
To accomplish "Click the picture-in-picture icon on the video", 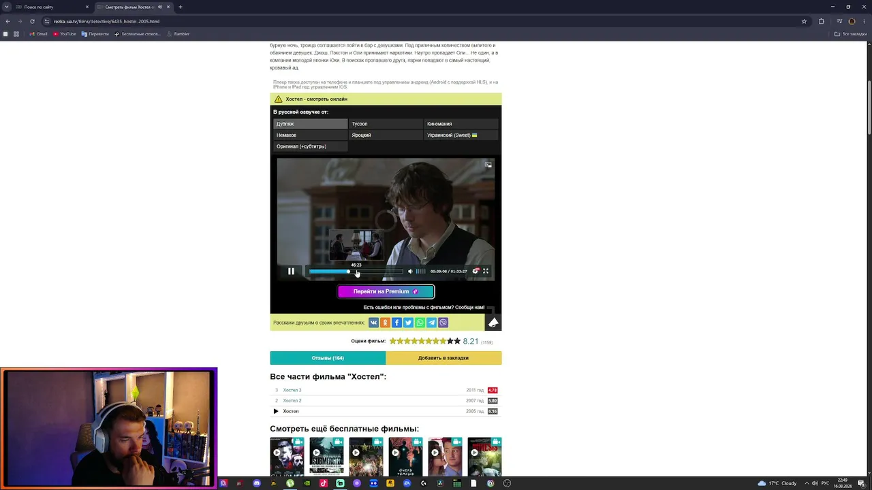I will click(488, 165).
